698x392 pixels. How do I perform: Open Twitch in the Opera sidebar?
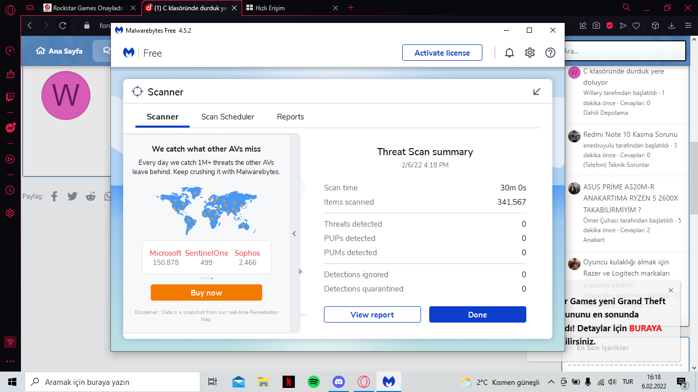[x=10, y=97]
